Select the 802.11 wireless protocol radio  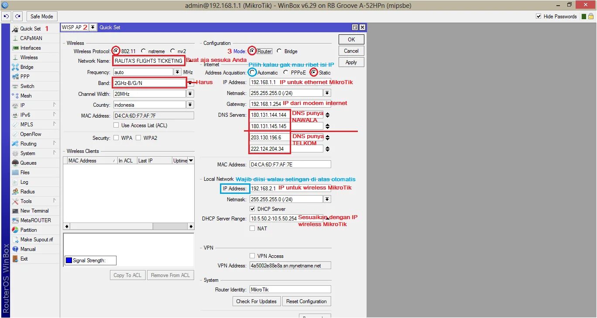coord(116,51)
